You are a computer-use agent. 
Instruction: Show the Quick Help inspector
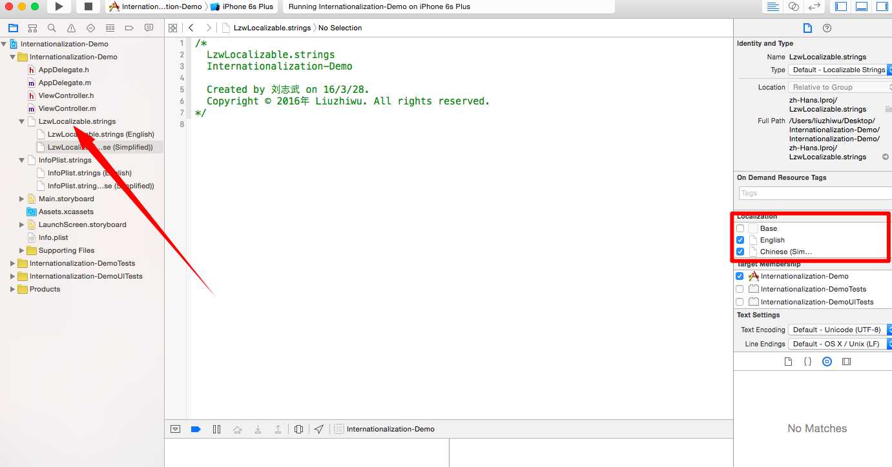(x=827, y=28)
